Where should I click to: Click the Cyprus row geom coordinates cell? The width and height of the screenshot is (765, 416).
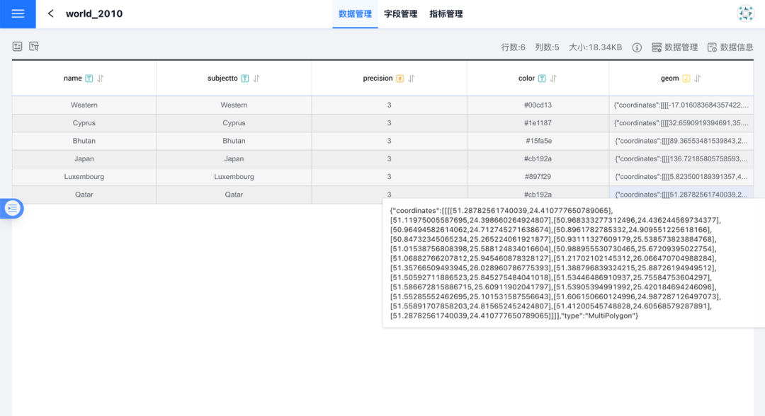681,123
